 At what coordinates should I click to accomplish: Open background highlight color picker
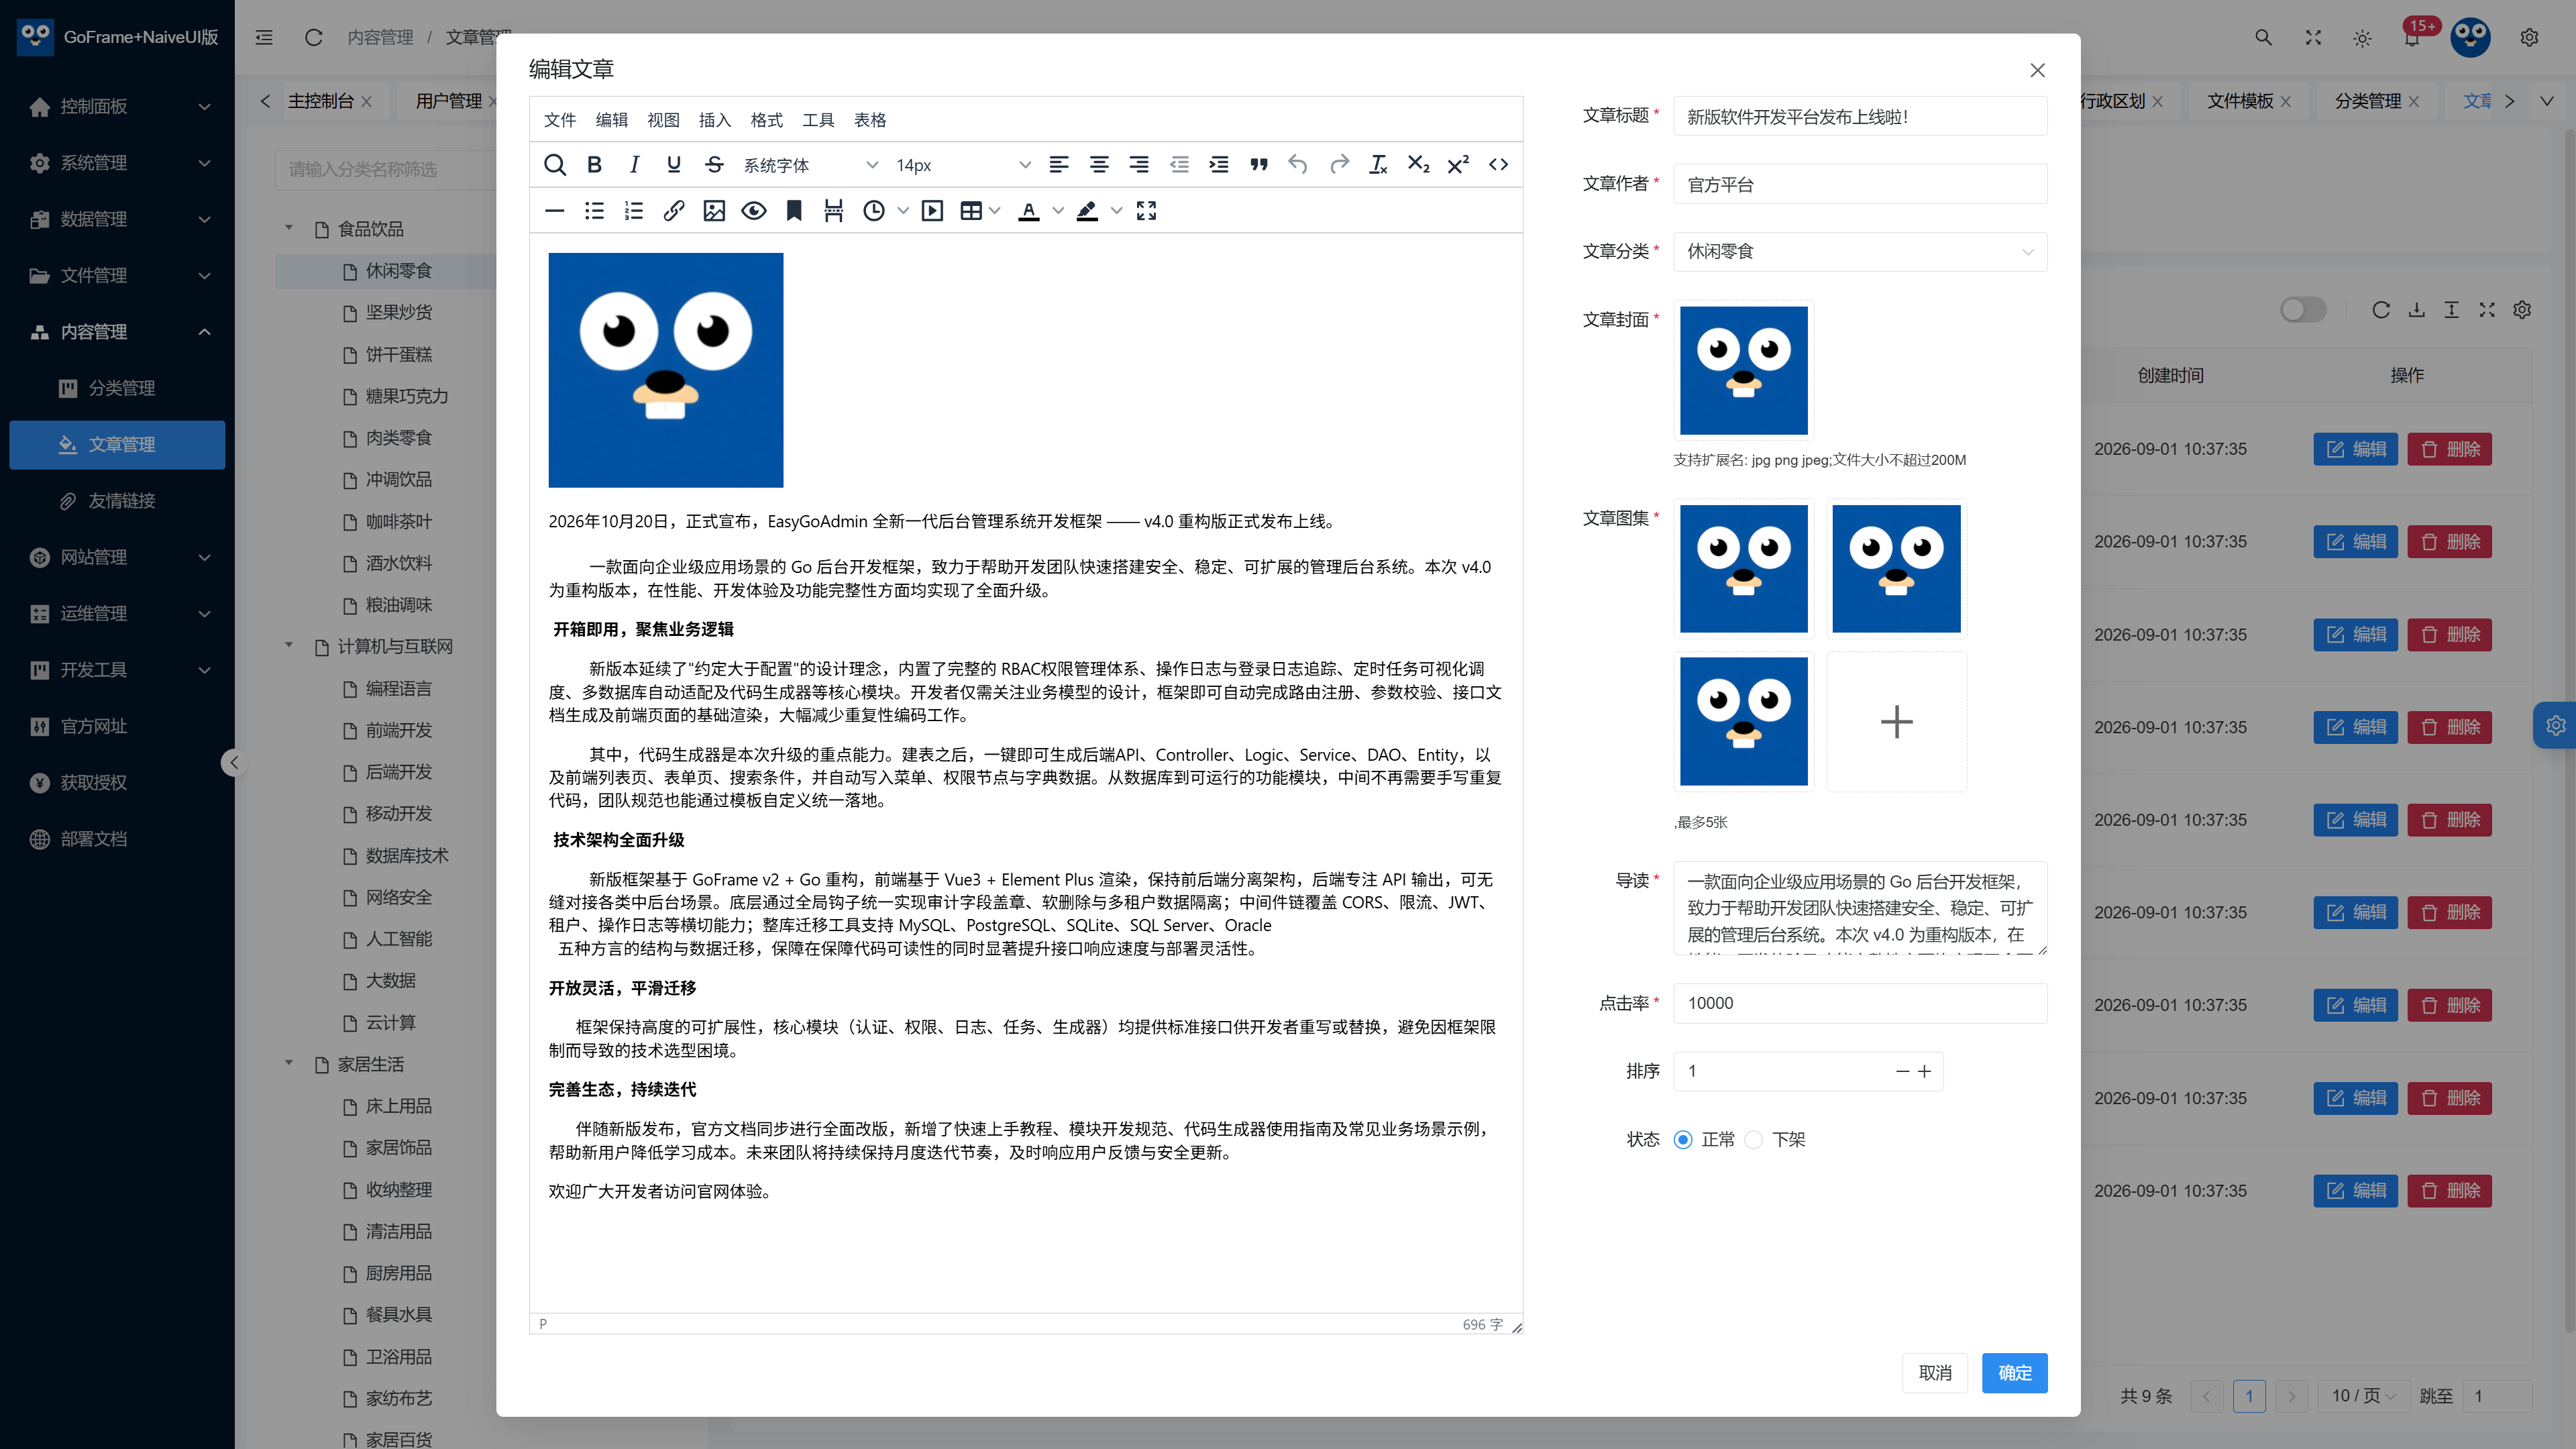(1087, 211)
